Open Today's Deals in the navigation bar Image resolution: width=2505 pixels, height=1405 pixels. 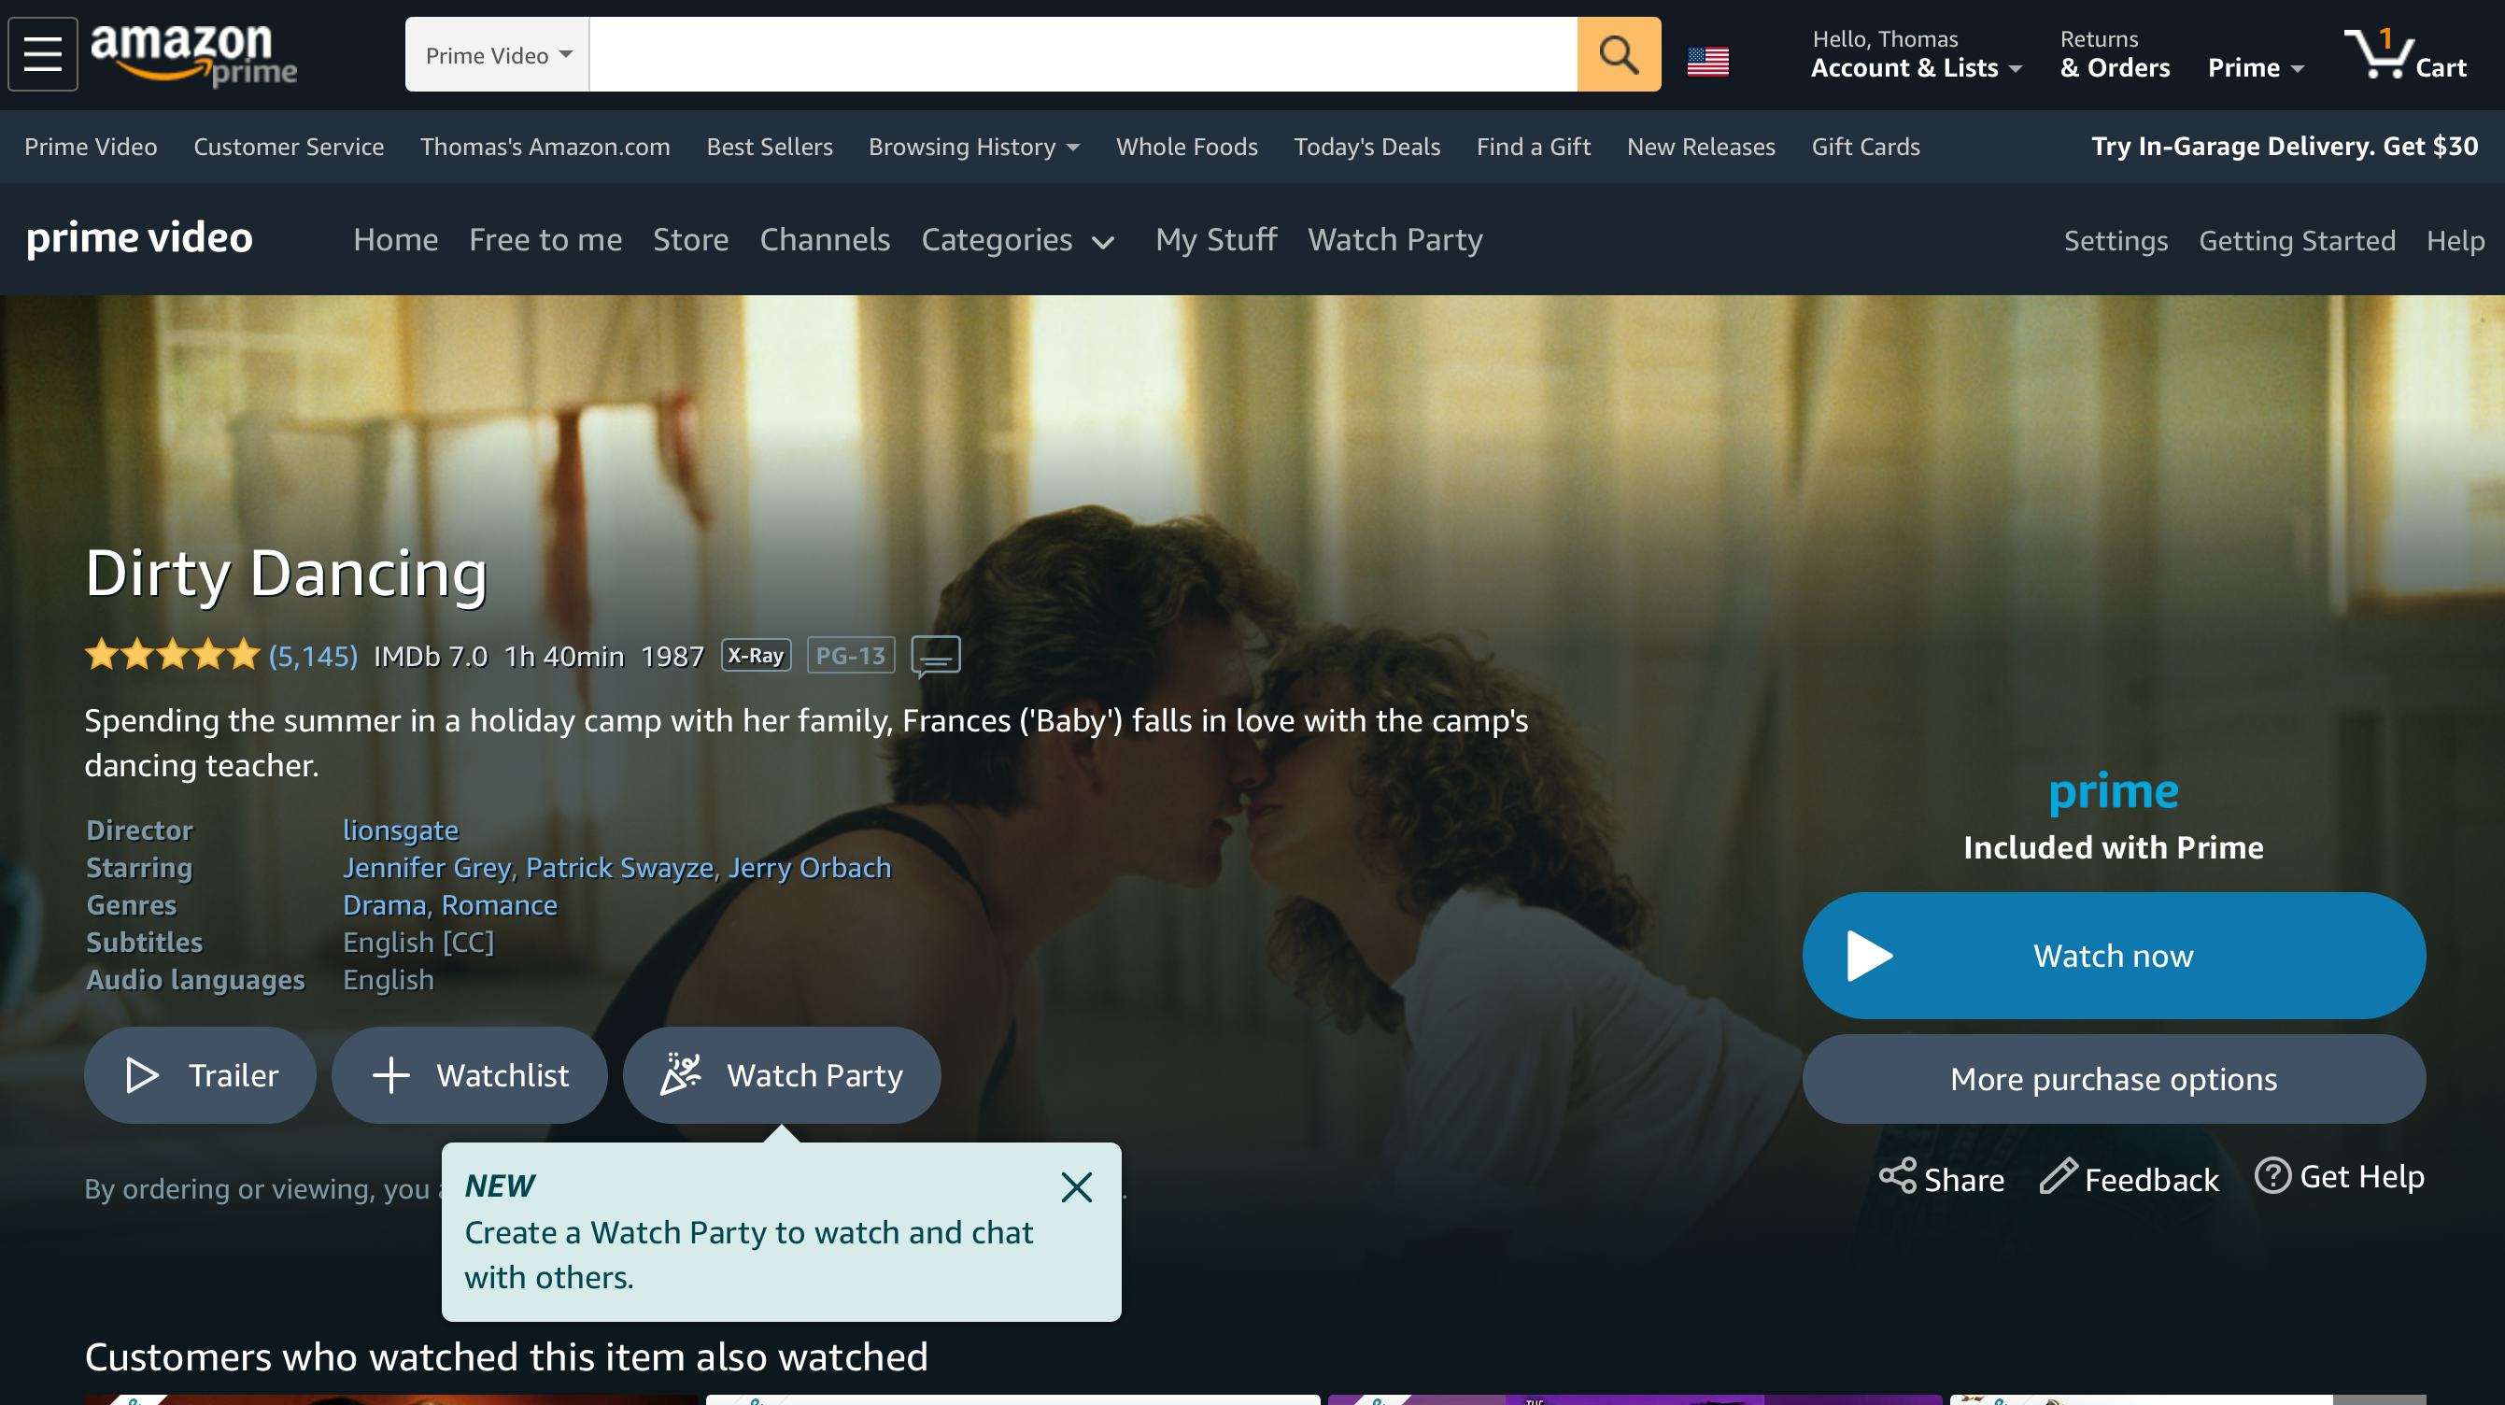[x=1366, y=147]
